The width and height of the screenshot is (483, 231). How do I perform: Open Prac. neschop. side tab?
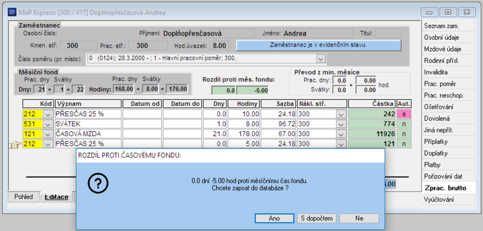[448, 96]
